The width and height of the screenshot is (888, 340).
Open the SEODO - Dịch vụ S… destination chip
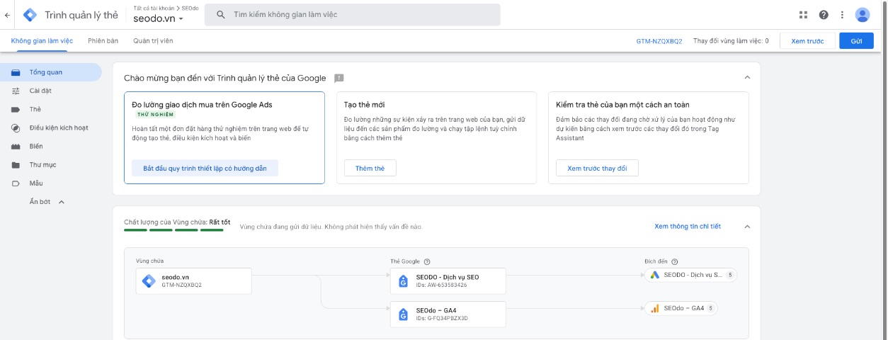[x=691, y=275]
